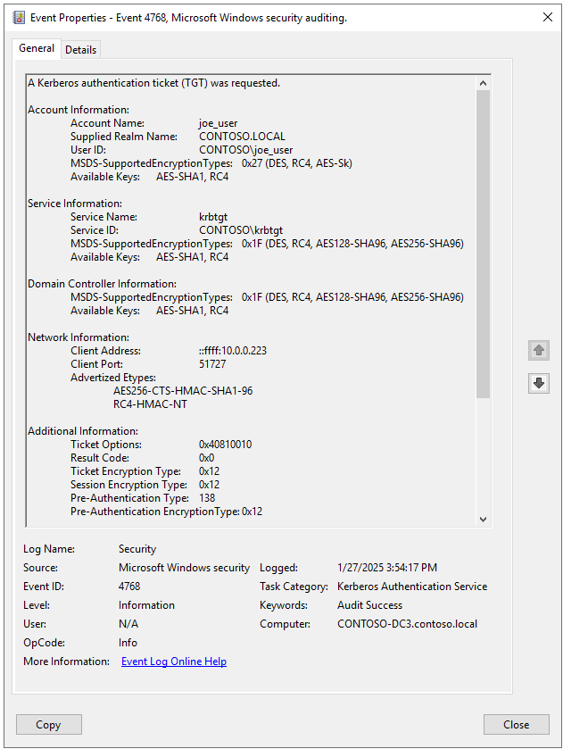The width and height of the screenshot is (563, 749).
Task: Click the User ID value CONTOSO\joe_user
Action: 246,150
